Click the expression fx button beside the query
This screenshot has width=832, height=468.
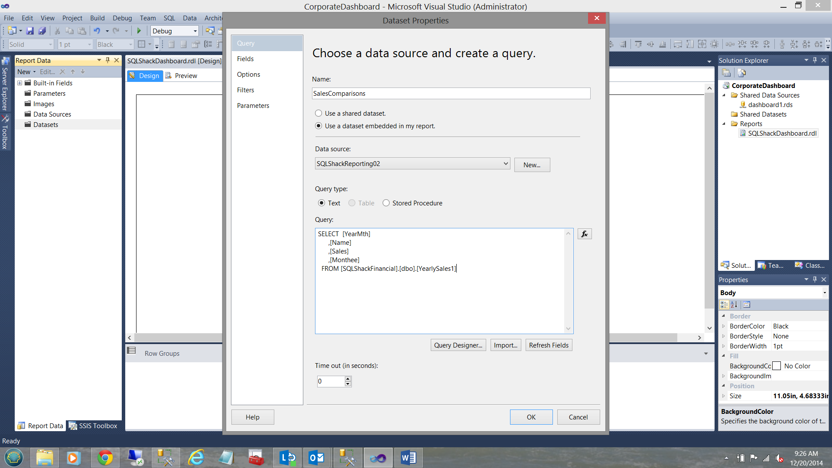(584, 234)
